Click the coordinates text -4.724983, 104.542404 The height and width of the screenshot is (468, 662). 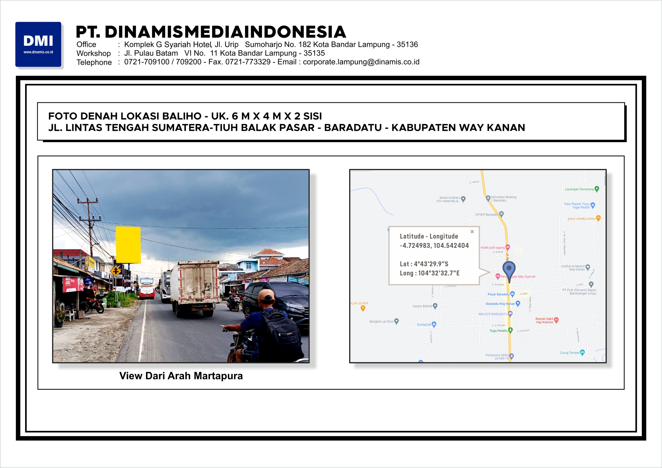434,245
